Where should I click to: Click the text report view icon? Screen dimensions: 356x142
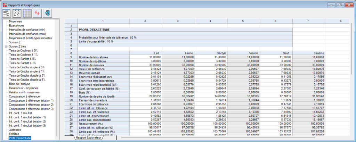[x=7, y=14]
